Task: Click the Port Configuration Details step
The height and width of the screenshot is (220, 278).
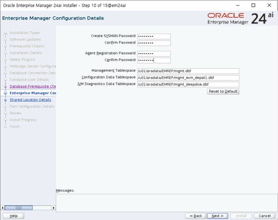Action: [32, 106]
